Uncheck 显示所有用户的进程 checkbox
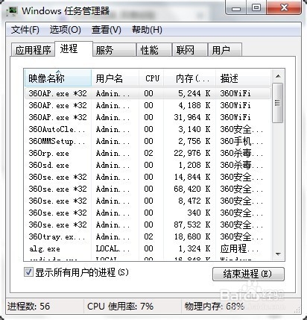Viewport: 307px width, 320px height. point(28,272)
